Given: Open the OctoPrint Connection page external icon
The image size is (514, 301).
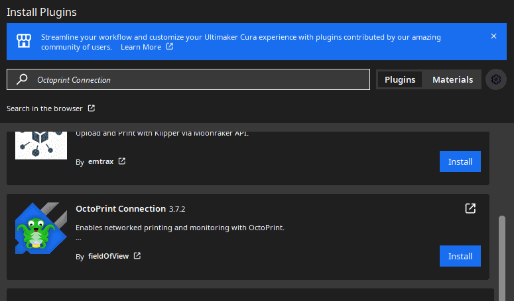Looking at the screenshot, I should (x=470, y=208).
